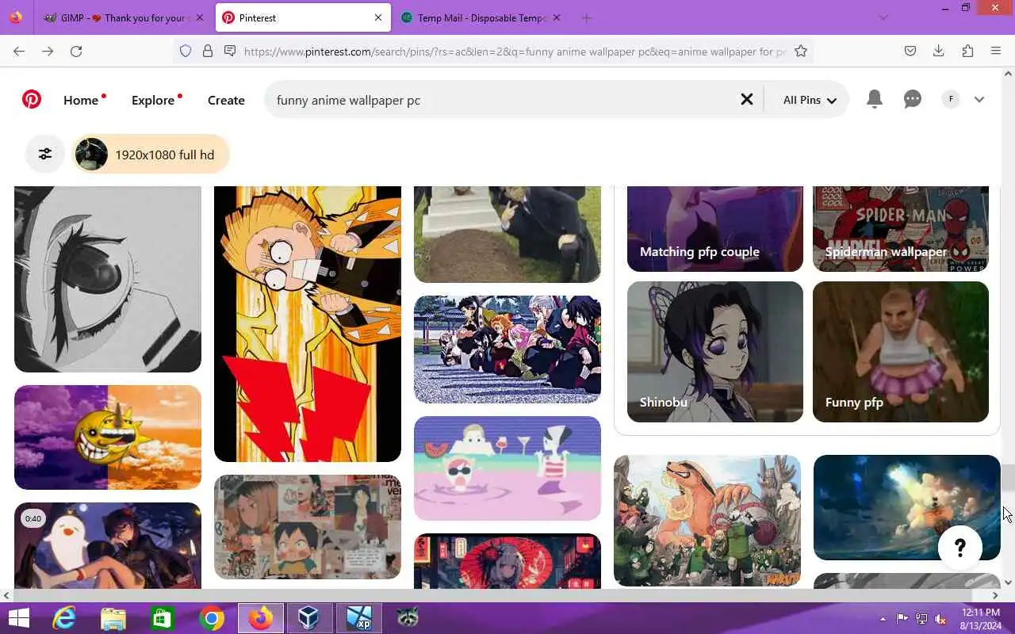
Task: Open the Demon Slayer group kneeling pin
Action: [507, 349]
